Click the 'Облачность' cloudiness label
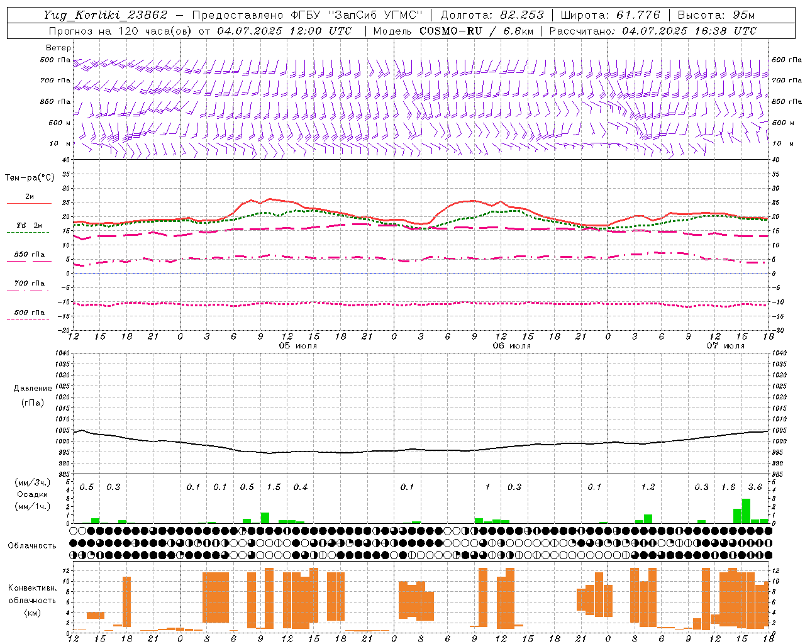805x644 pixels. tap(32, 545)
